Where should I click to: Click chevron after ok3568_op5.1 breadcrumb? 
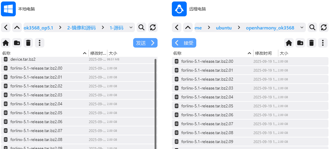pos(60,27)
